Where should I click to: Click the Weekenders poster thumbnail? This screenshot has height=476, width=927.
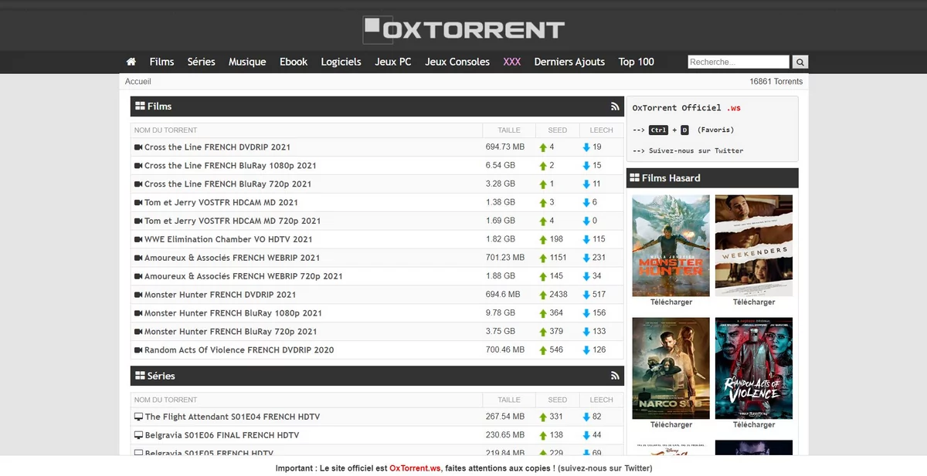pos(754,245)
